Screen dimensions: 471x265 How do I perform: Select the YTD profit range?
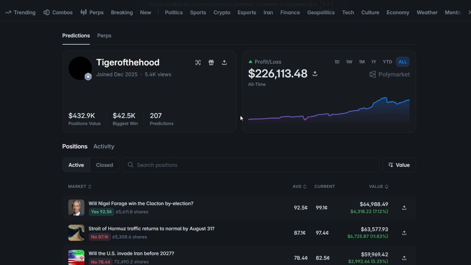click(387, 62)
